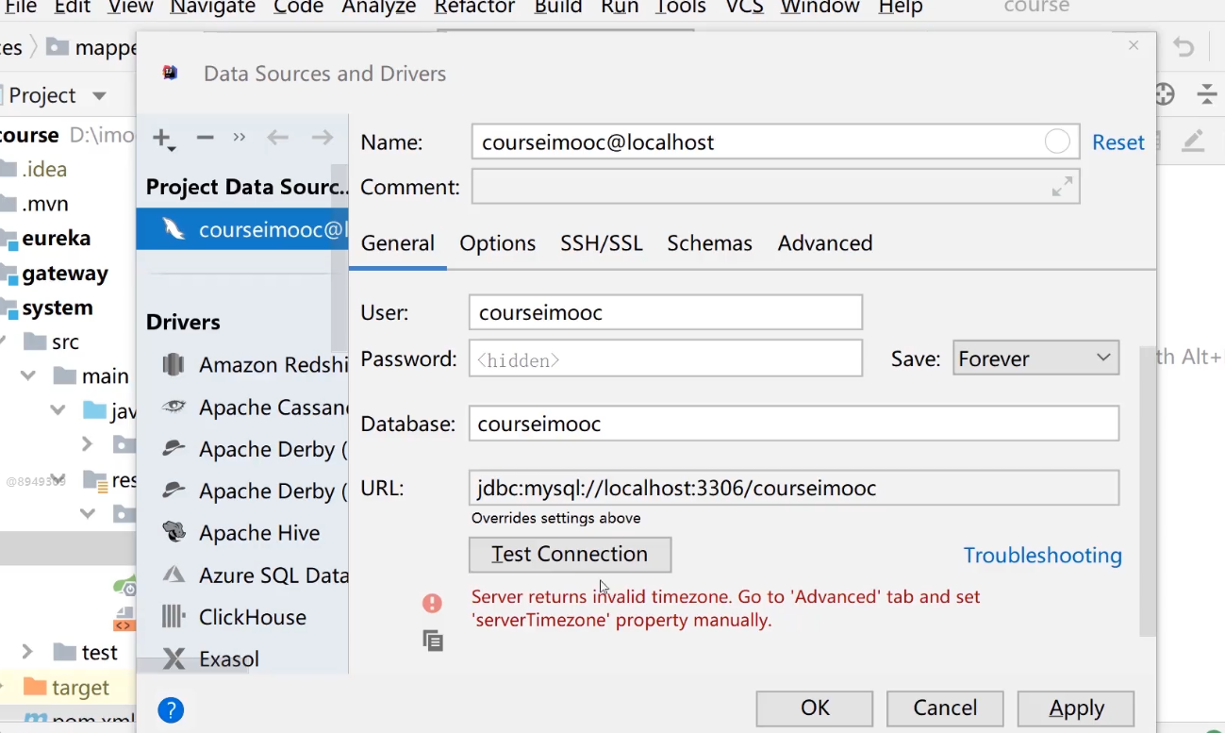1225x733 pixels.
Task: Click the Apply button
Action: pyautogui.click(x=1076, y=708)
